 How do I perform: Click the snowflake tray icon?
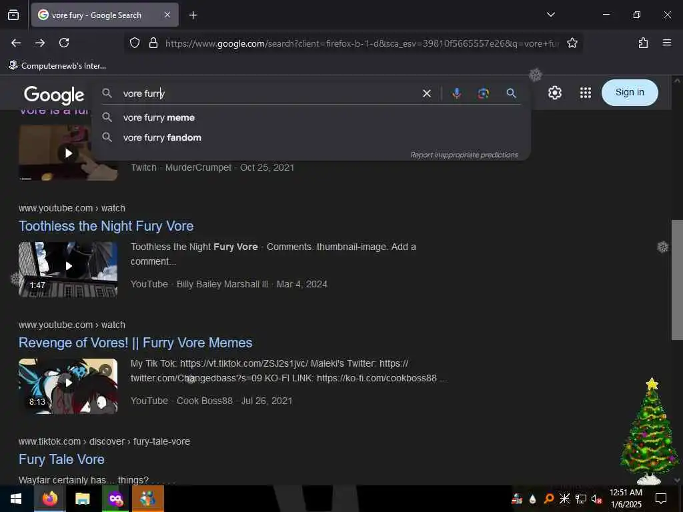point(564,499)
